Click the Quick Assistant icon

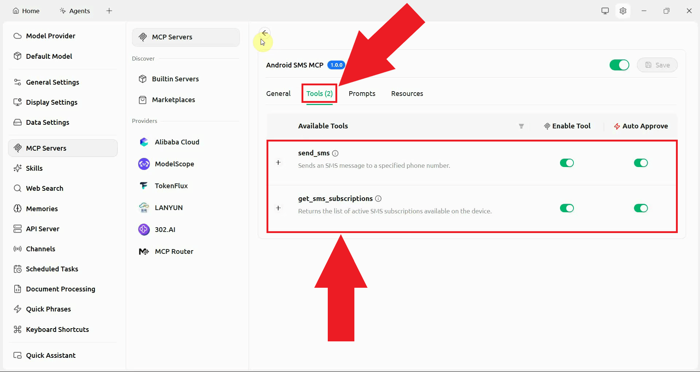pos(17,355)
